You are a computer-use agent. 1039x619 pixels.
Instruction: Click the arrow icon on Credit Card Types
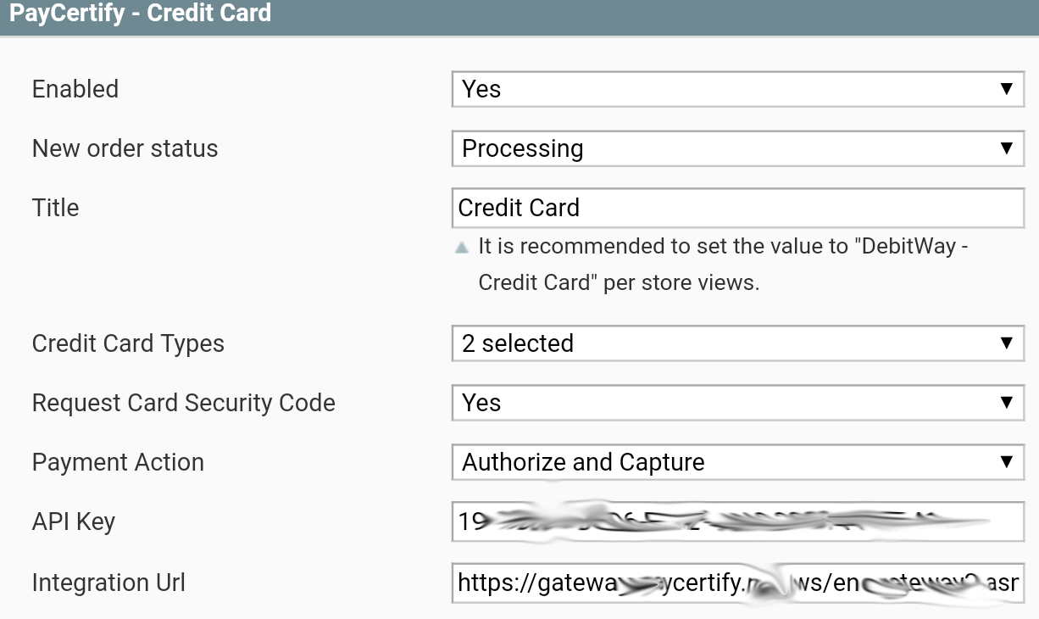point(1006,343)
